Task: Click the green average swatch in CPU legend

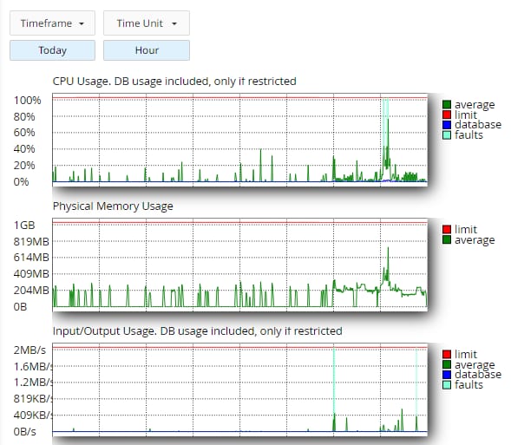Action: (447, 105)
